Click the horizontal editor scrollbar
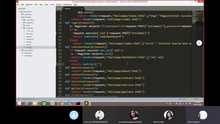 tap(87, 96)
